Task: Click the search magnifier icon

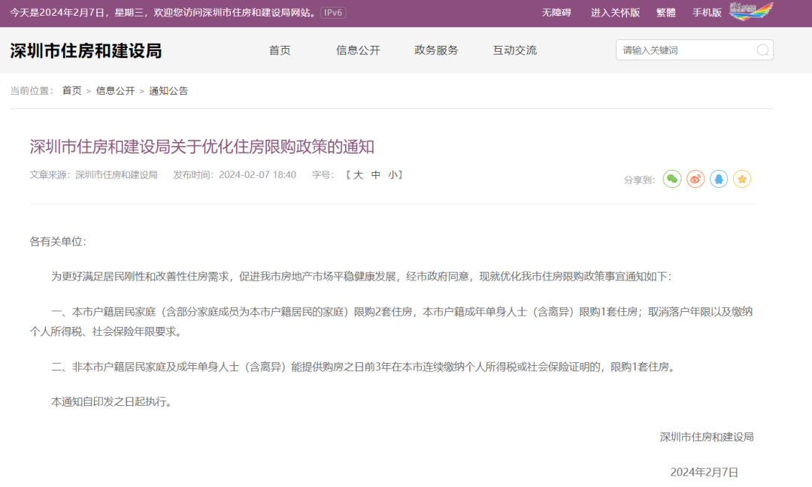Action: [762, 50]
